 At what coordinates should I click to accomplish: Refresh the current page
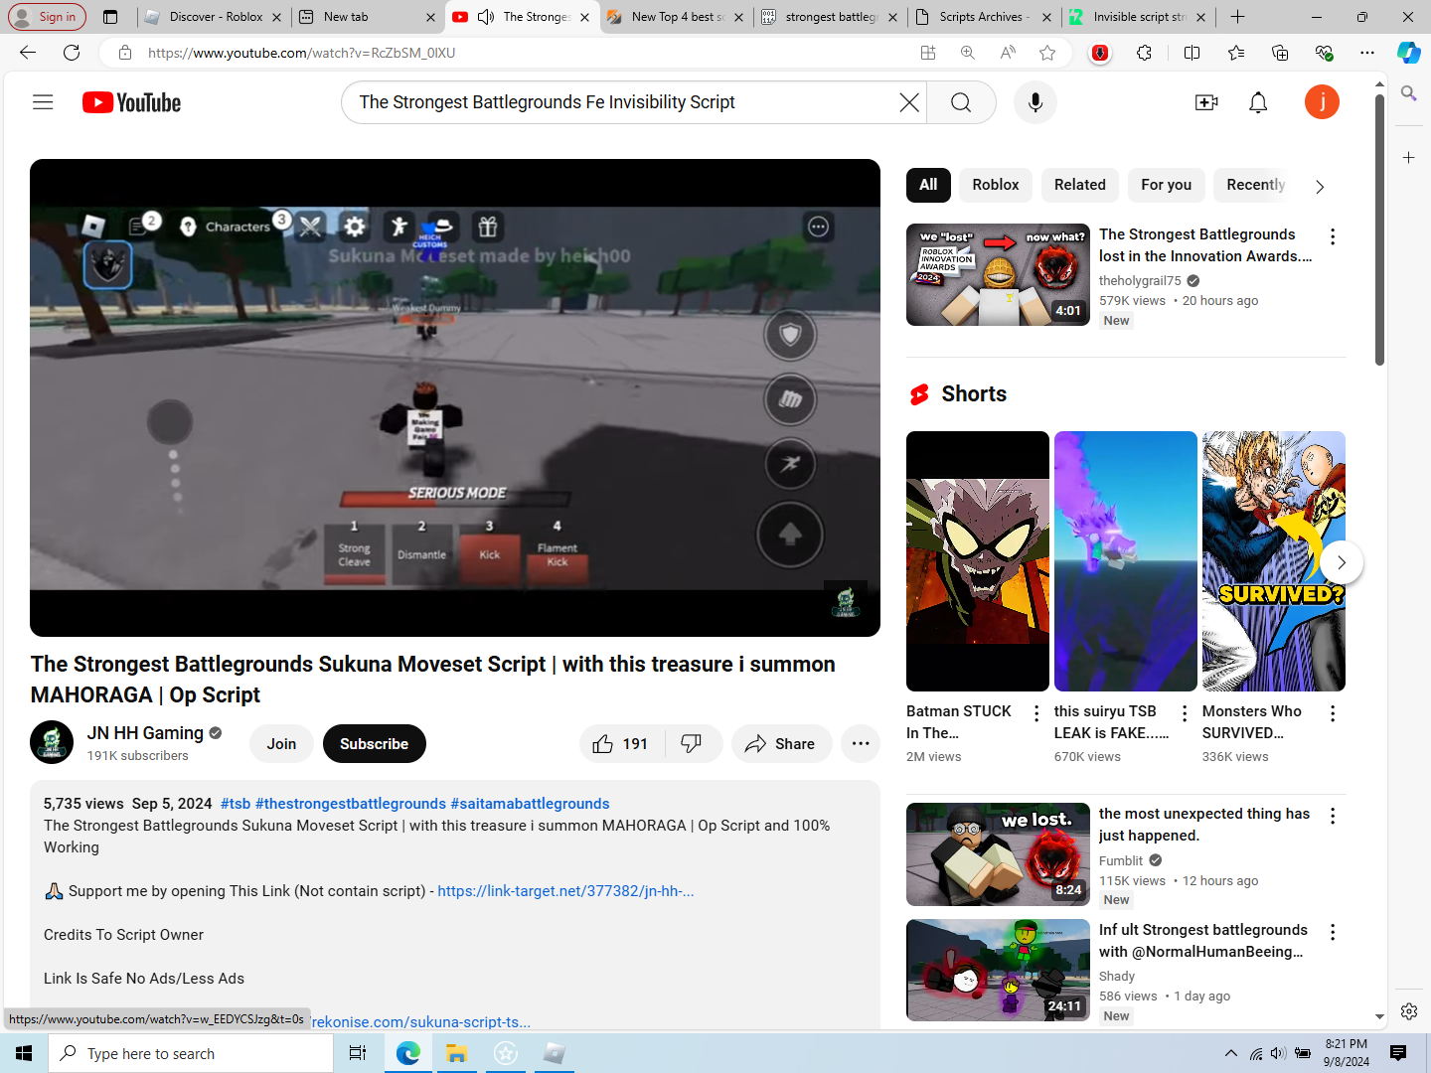tap(72, 53)
